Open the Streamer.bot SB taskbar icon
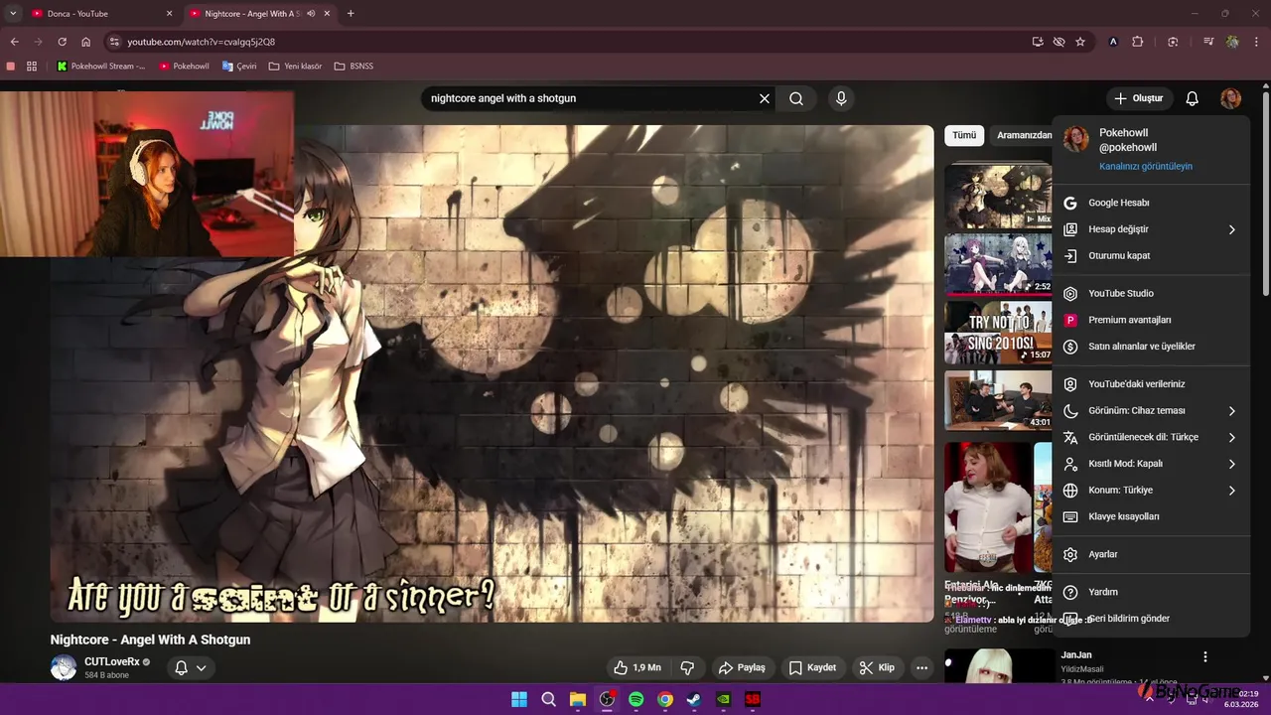Viewport: 1271px width, 715px height. [753, 699]
